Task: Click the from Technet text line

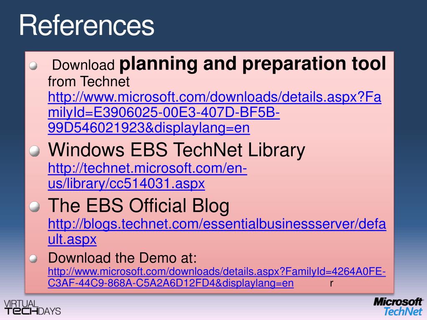Action: 89,82
